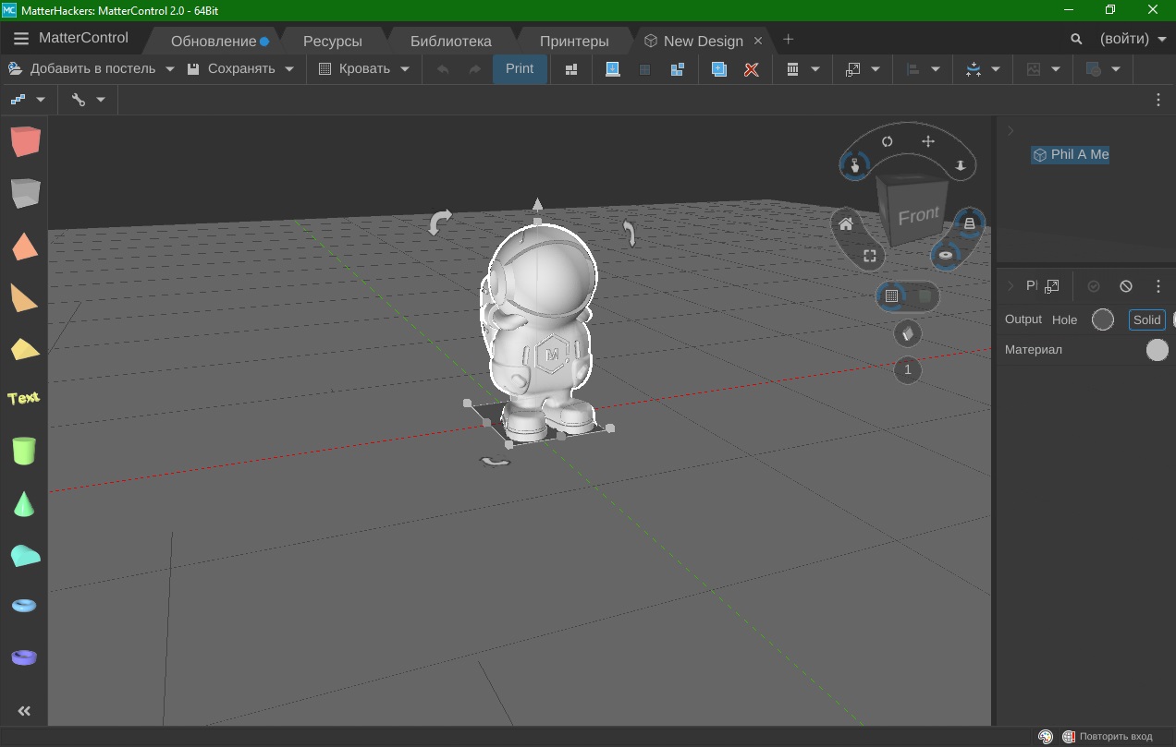Collapse the primitives sidebar with double chevron
This screenshot has width=1176, height=747.
(x=24, y=711)
